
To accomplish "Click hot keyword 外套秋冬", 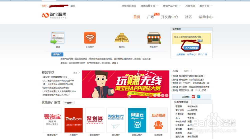I will 179,114.
